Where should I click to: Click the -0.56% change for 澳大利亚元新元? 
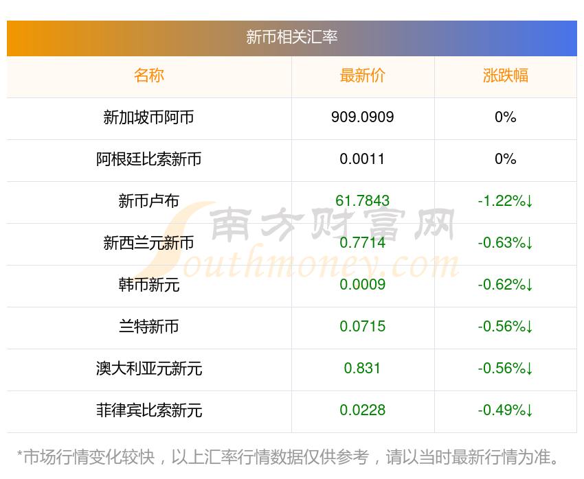506,369
